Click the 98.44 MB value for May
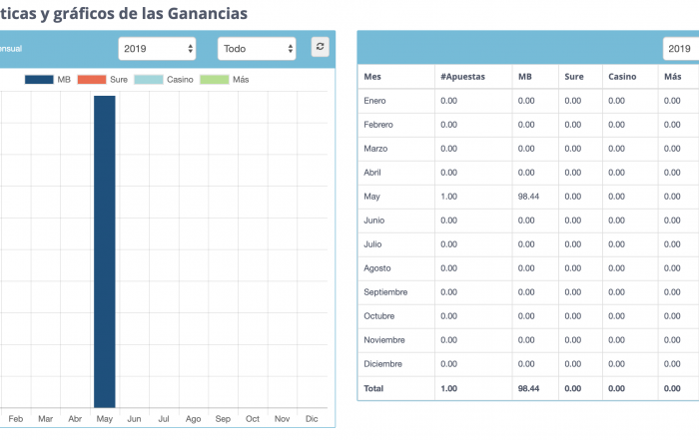Viewport: 699px width, 440px height. (529, 196)
